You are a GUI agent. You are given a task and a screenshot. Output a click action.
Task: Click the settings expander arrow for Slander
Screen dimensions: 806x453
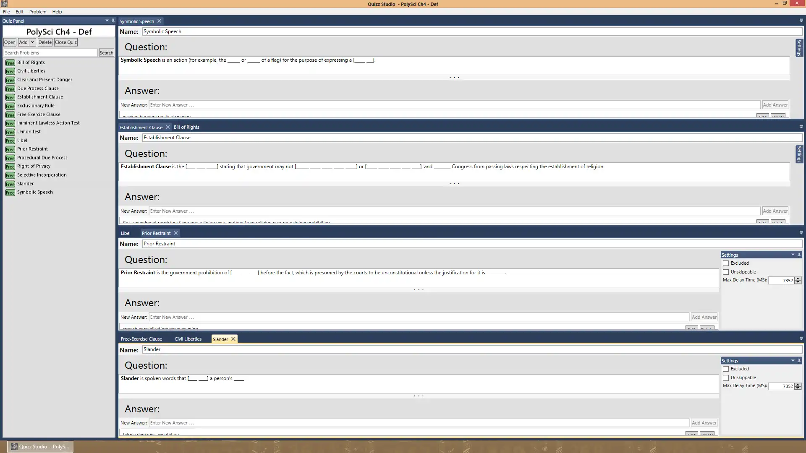pyautogui.click(x=793, y=360)
